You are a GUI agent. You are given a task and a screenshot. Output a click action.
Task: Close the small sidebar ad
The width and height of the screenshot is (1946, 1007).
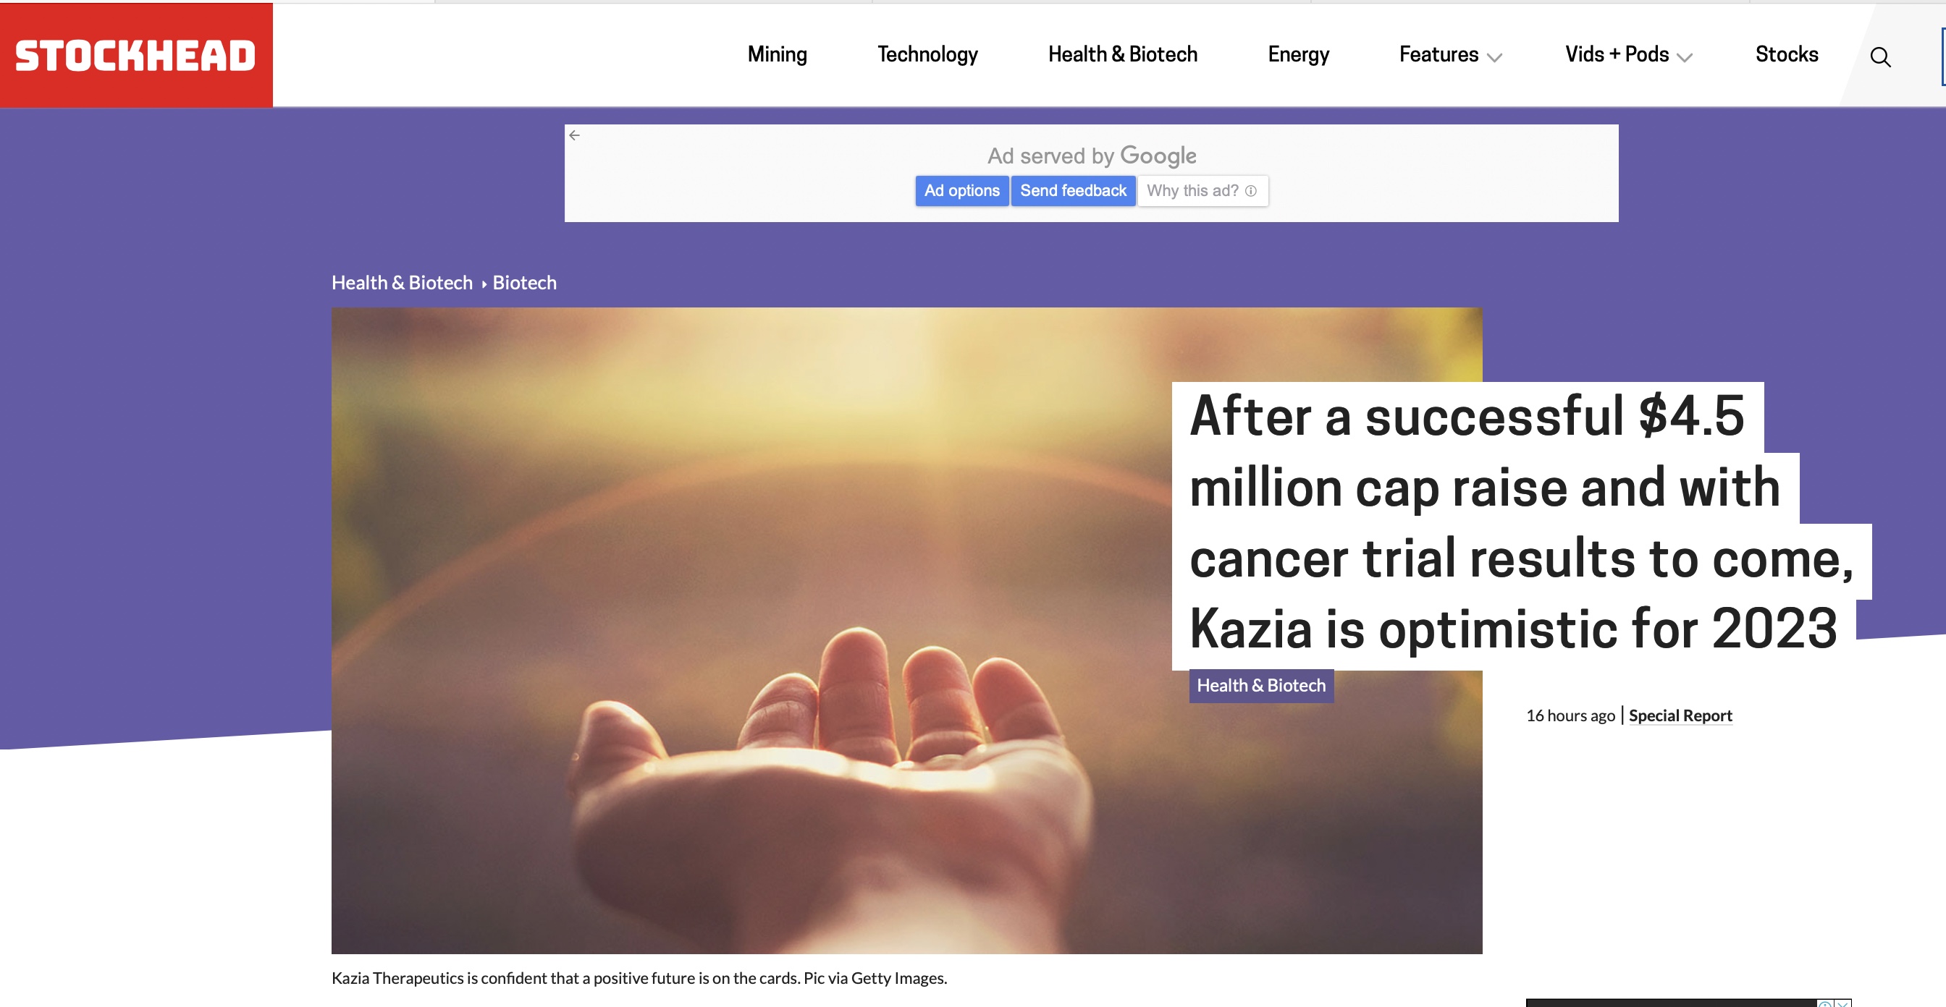tap(1843, 1003)
